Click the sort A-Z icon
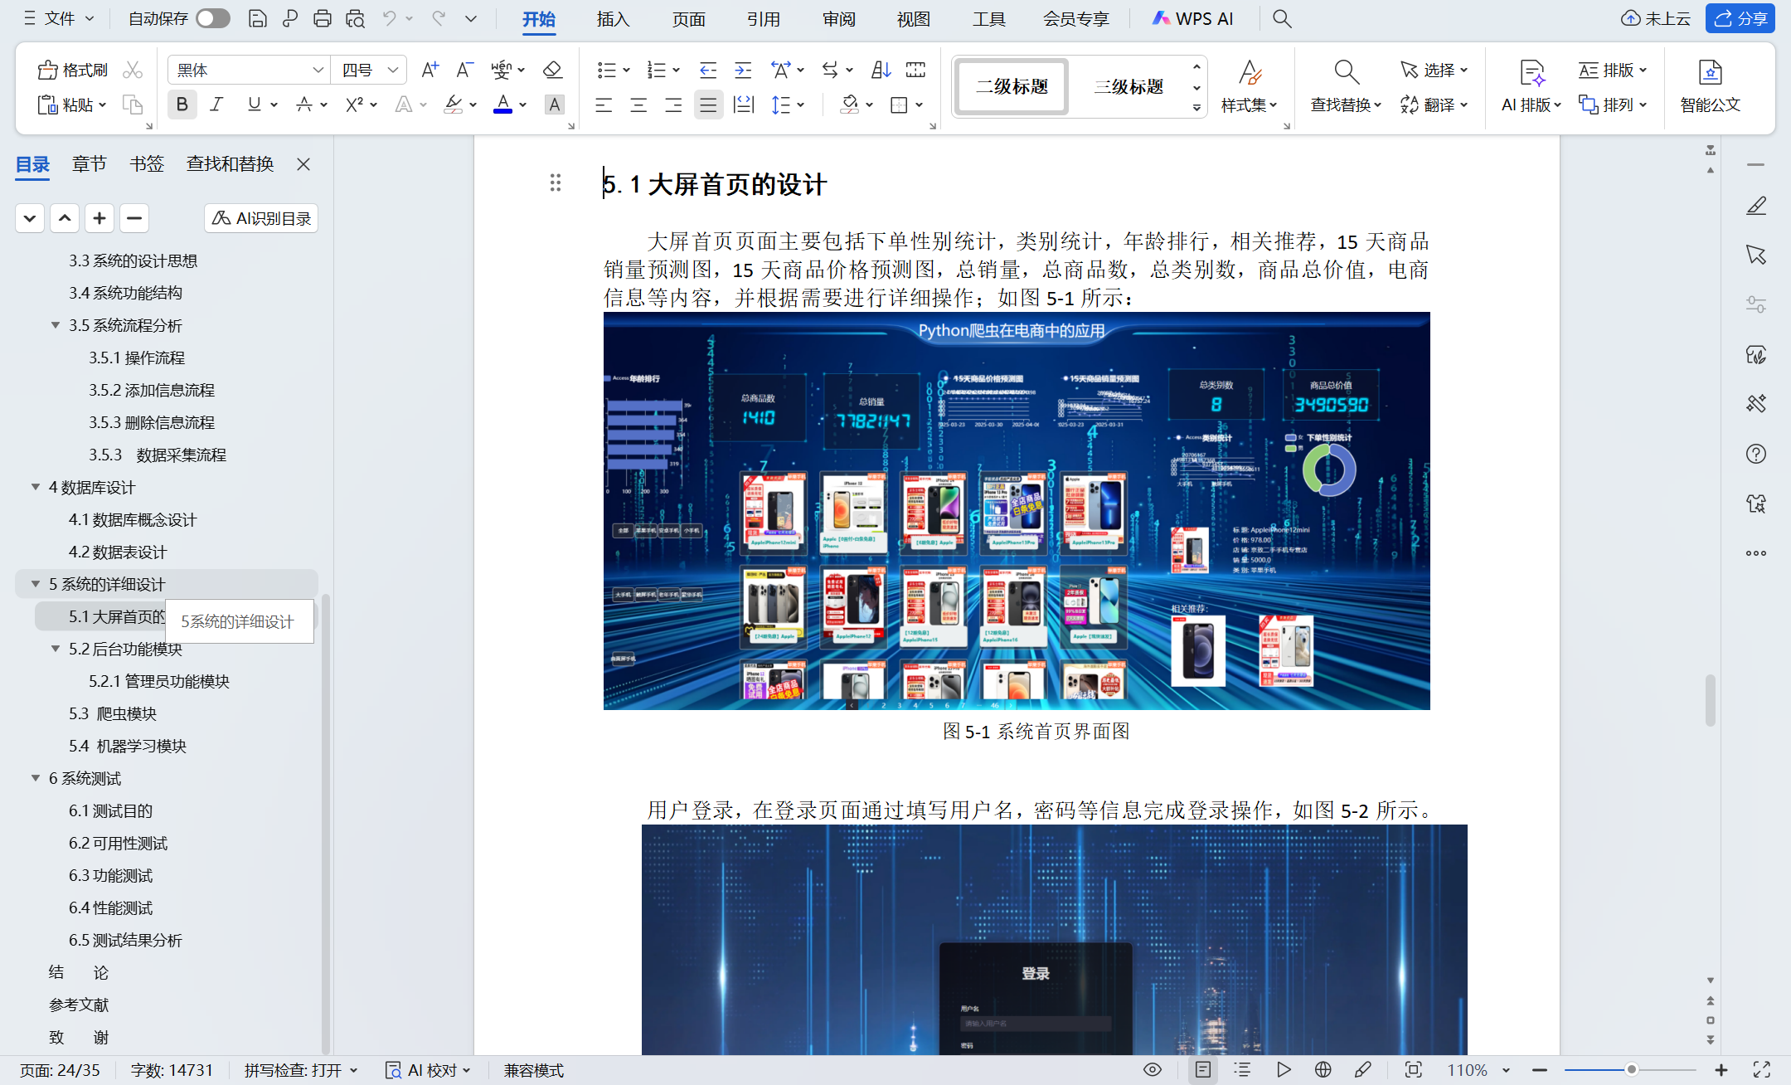Screen dimensions: 1791x1085 point(881,70)
